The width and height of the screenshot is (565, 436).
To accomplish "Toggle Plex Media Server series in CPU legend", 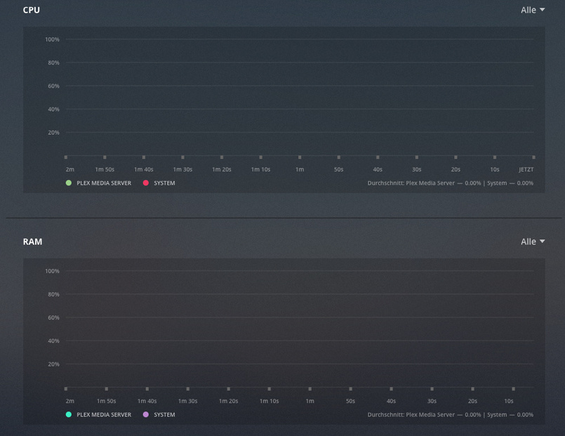I will click(x=99, y=183).
